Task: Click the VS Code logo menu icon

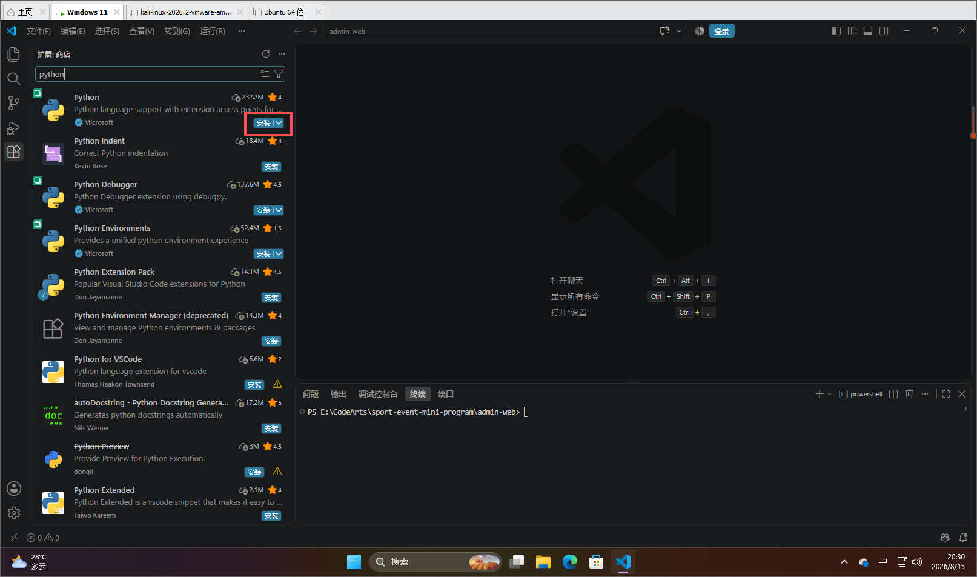Action: point(12,31)
